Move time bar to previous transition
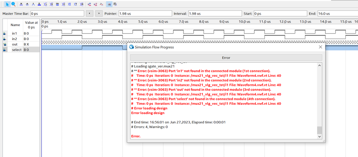The width and height of the screenshot is (358, 157). pos(89,14)
